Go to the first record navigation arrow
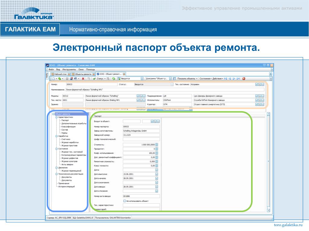The image size is (309, 231). coord(225,79)
